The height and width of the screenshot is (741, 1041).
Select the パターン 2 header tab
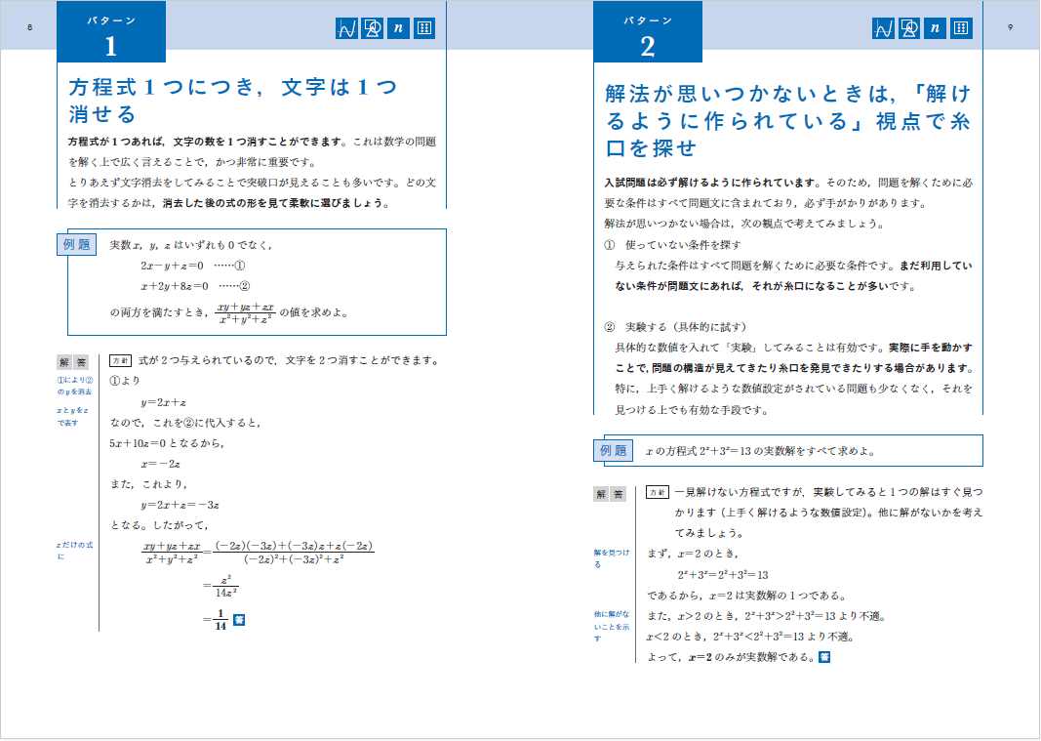[647, 32]
